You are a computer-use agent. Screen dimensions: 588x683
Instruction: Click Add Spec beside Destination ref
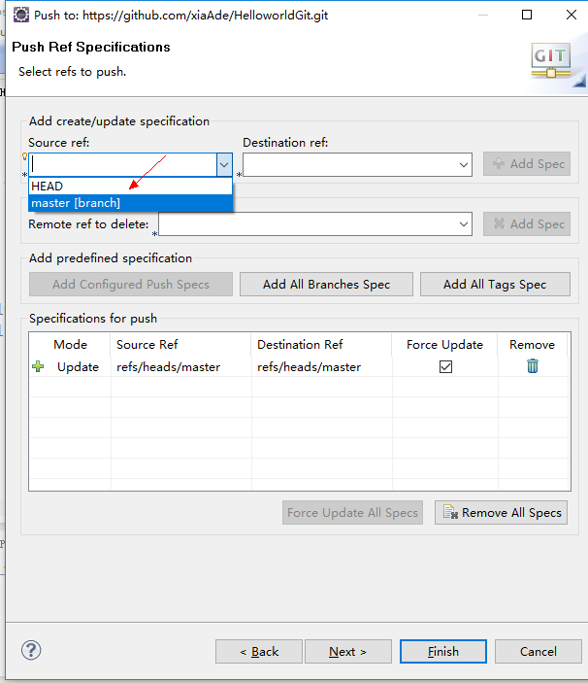(527, 164)
